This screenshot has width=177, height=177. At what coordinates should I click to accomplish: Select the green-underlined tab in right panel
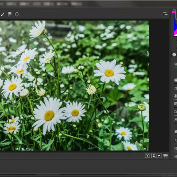[176, 65]
